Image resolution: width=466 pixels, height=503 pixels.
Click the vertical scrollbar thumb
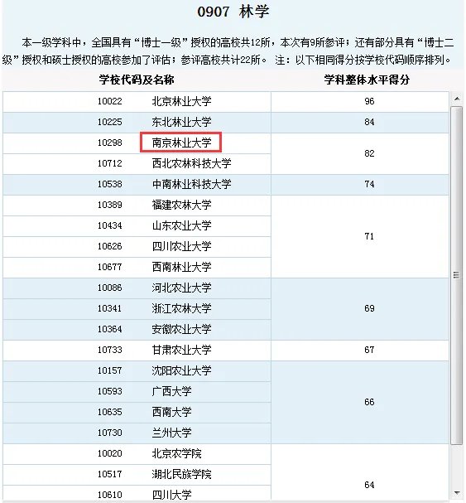457,275
